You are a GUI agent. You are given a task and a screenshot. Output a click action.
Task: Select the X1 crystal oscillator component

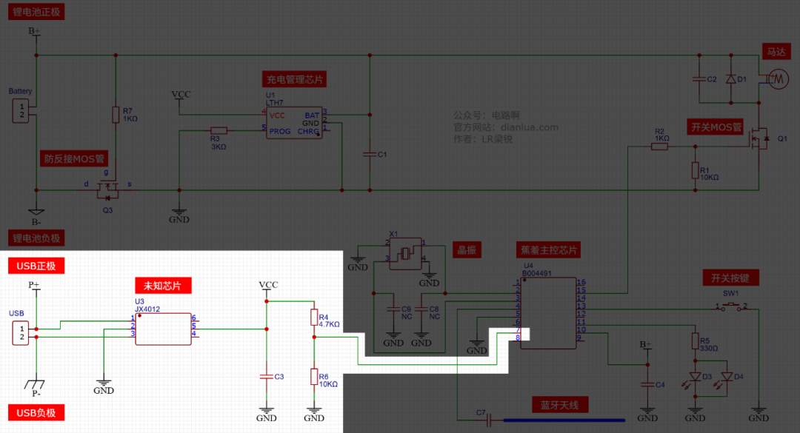pyautogui.click(x=406, y=253)
